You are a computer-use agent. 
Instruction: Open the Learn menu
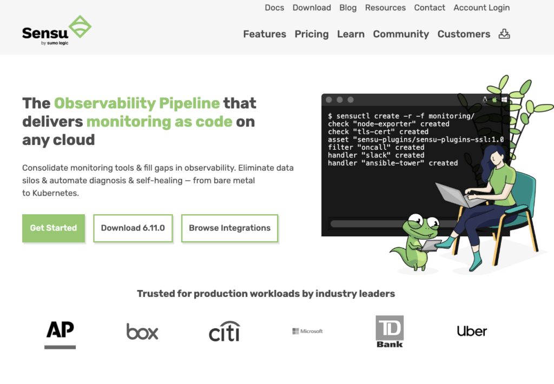(351, 34)
